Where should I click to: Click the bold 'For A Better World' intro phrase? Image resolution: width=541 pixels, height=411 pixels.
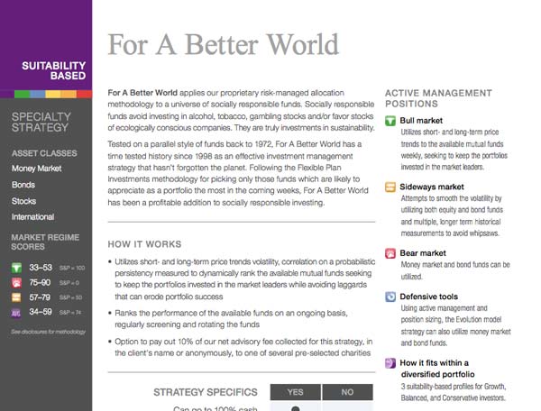tap(142, 93)
